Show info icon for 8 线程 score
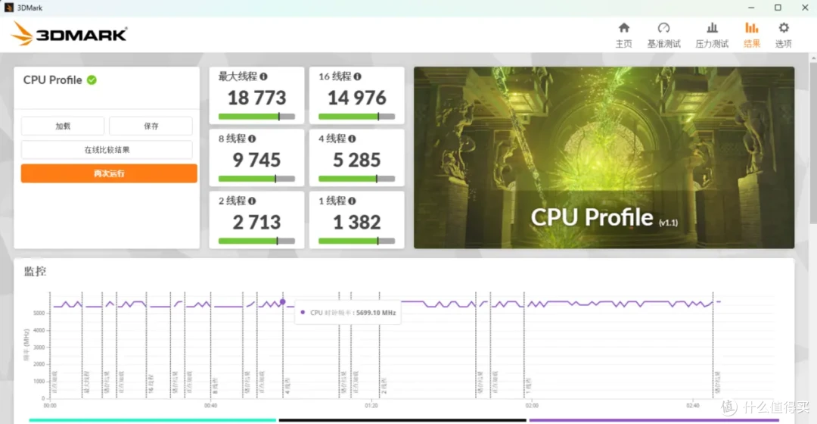Image resolution: width=817 pixels, height=424 pixels. [x=252, y=139]
